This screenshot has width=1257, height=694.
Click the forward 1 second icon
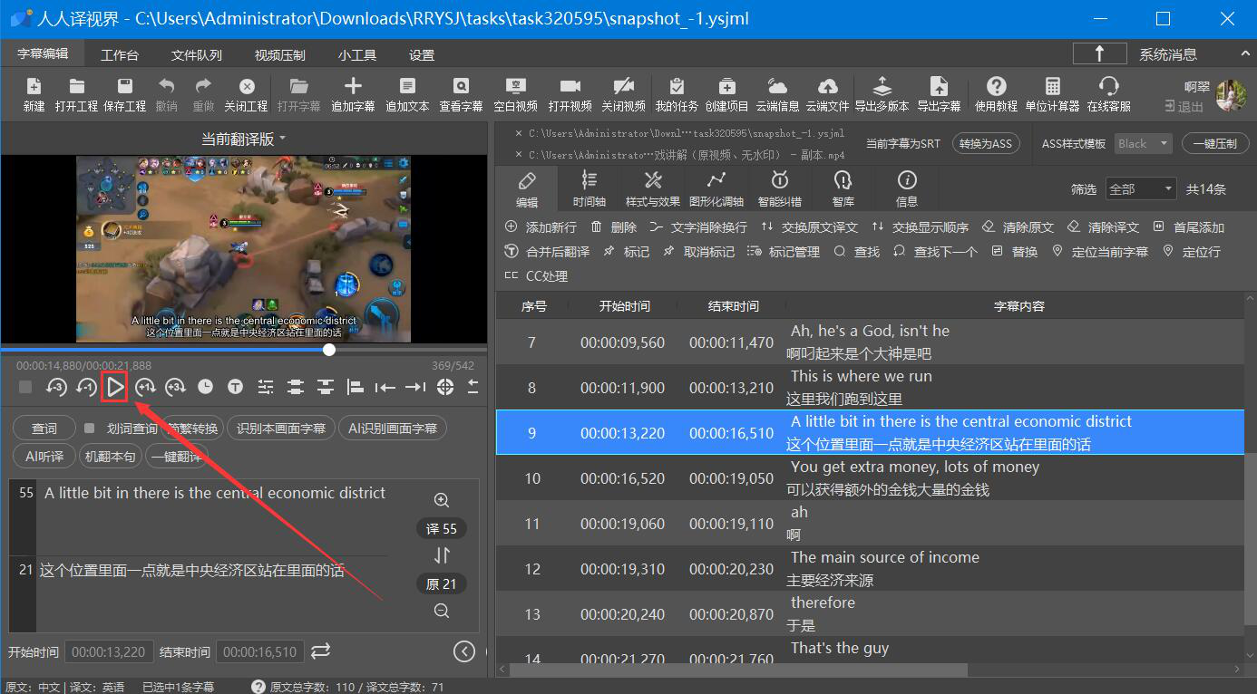coord(145,388)
